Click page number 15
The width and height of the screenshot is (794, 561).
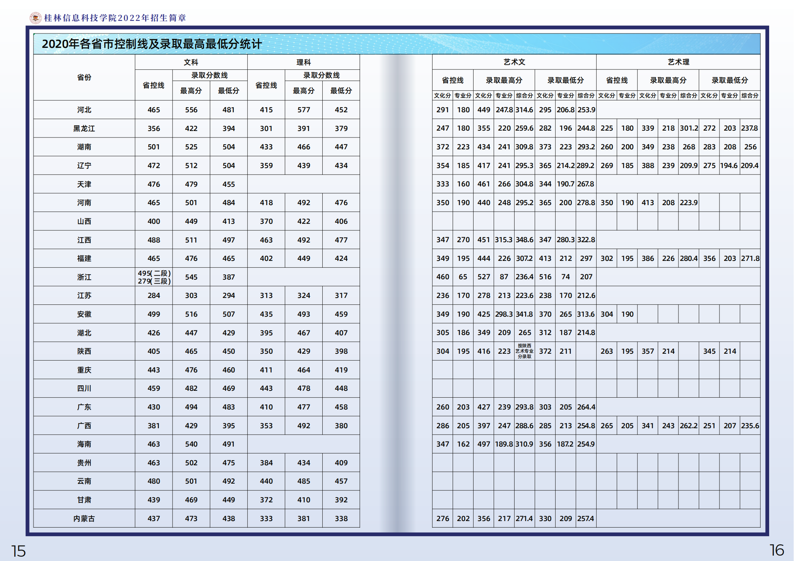pos(18,551)
